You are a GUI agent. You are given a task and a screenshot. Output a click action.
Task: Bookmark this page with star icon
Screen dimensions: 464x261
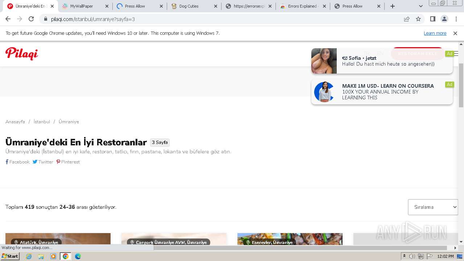pos(418,19)
